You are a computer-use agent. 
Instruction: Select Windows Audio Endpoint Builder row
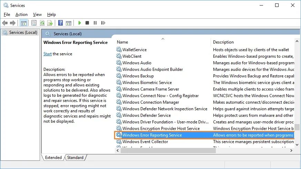pos(205,69)
